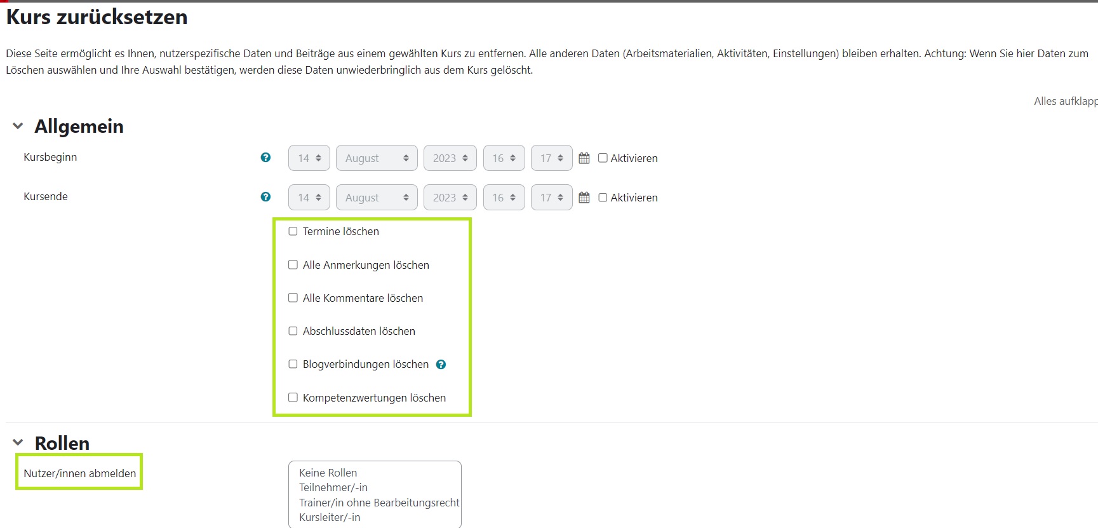Open Kursbeginn month dropdown showing August
This screenshot has height=528, width=1098.
[x=377, y=158]
